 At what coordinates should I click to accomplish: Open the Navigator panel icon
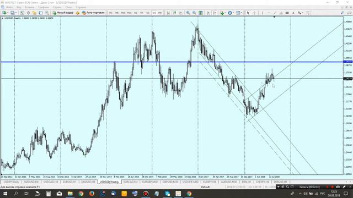tap(34, 13)
